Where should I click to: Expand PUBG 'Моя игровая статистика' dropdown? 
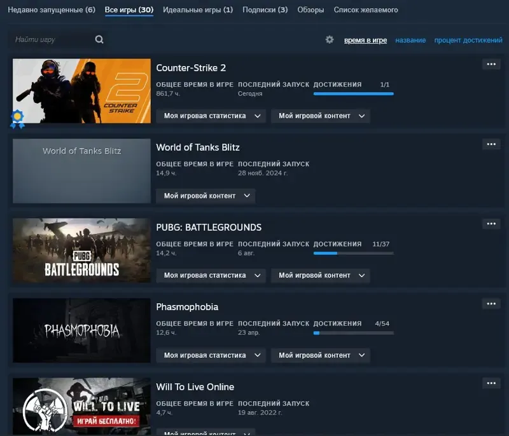click(211, 276)
